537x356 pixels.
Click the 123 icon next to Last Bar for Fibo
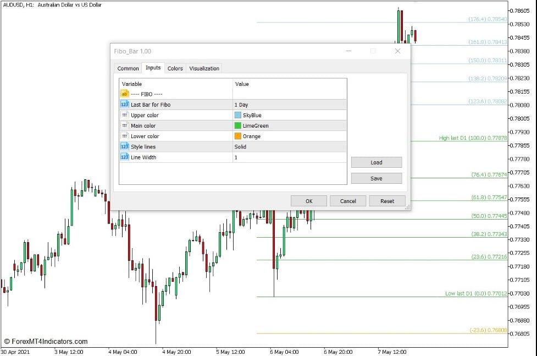pyautogui.click(x=124, y=105)
